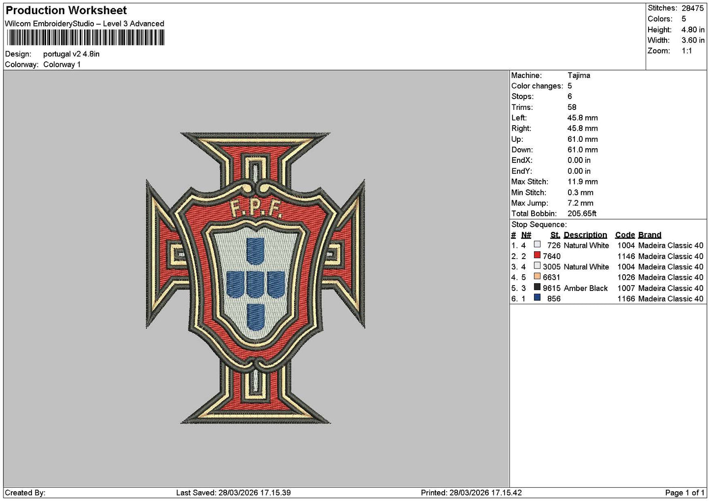Click stitch count '726' in stop row 1

[554, 245]
